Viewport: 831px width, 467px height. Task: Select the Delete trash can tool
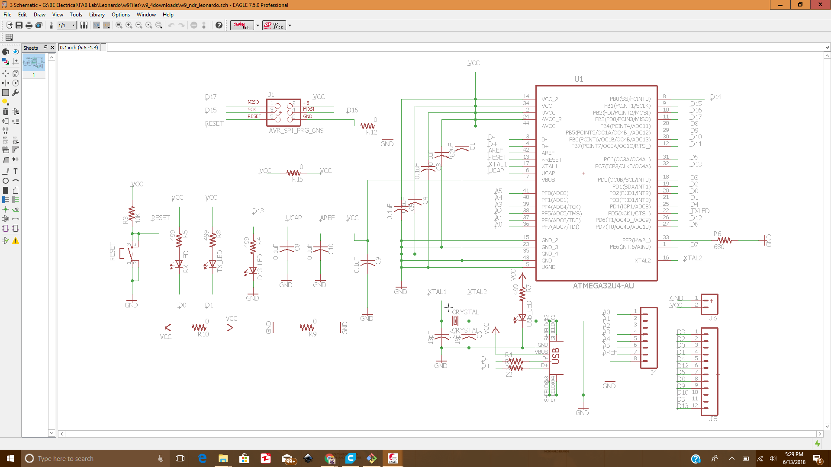point(6,112)
